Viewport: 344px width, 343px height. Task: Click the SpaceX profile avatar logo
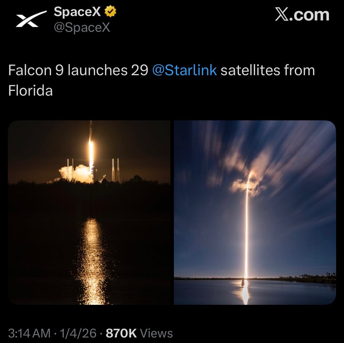[31, 20]
